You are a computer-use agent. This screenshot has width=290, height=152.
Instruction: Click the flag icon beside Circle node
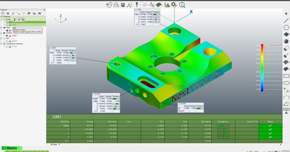click(x=19, y=20)
